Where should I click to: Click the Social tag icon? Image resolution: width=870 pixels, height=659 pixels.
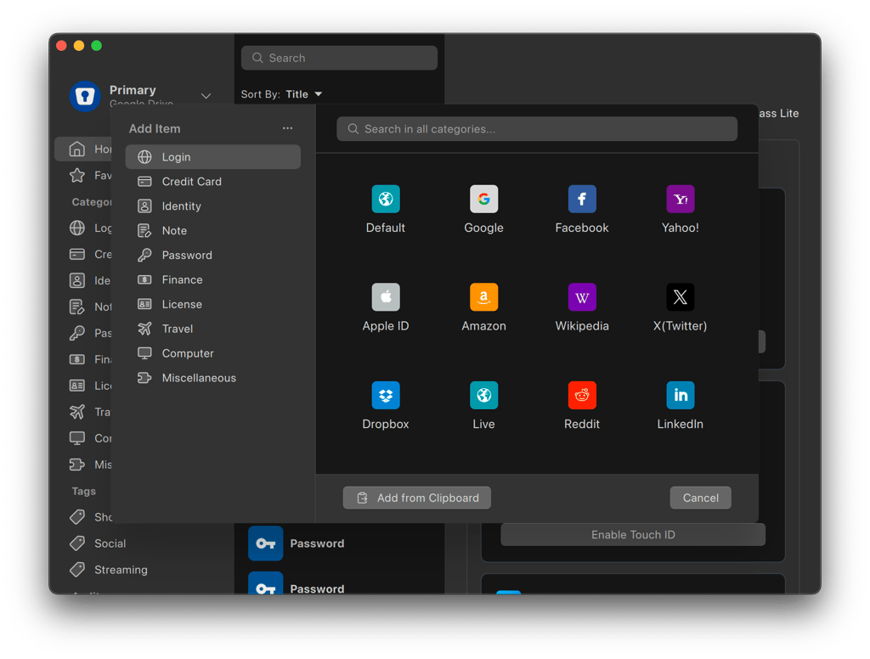point(77,543)
